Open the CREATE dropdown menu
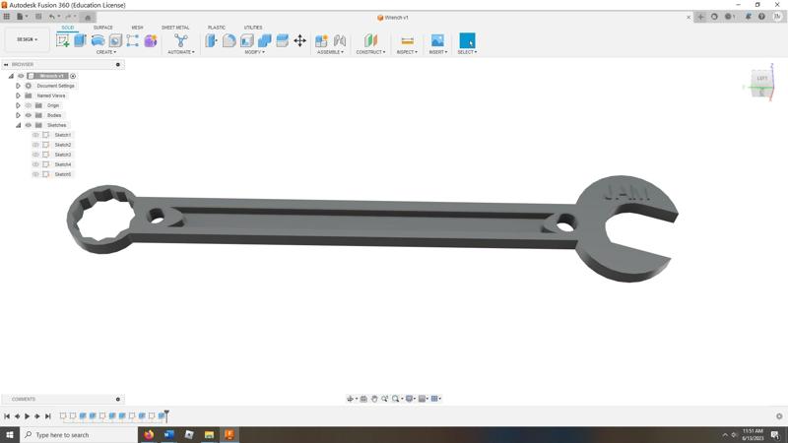788x443 pixels. click(x=106, y=52)
